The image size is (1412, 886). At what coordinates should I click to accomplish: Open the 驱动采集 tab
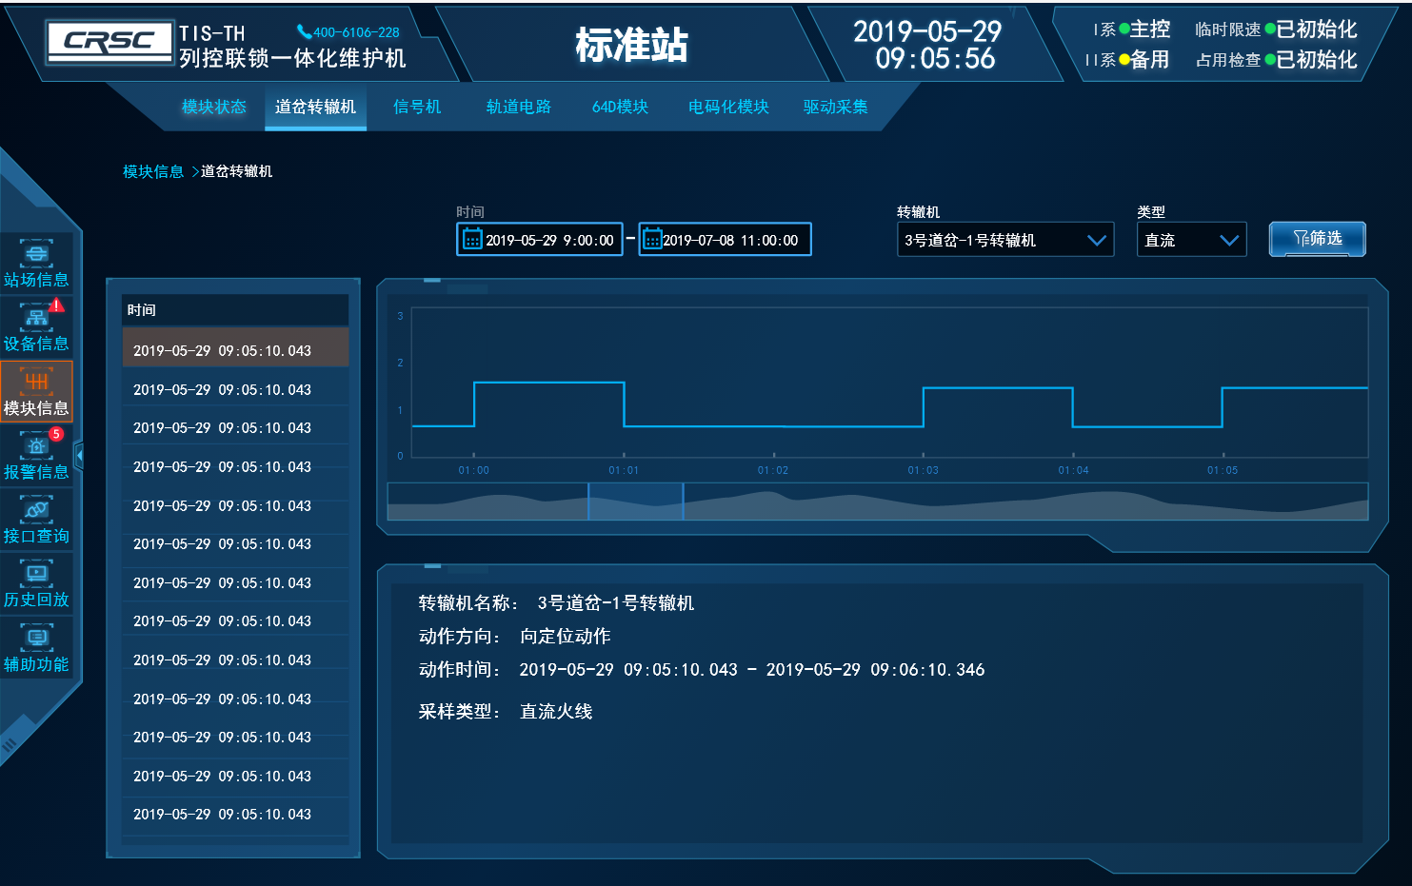pyautogui.click(x=835, y=107)
